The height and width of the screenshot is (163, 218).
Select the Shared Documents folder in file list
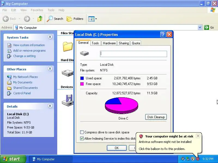(68, 46)
